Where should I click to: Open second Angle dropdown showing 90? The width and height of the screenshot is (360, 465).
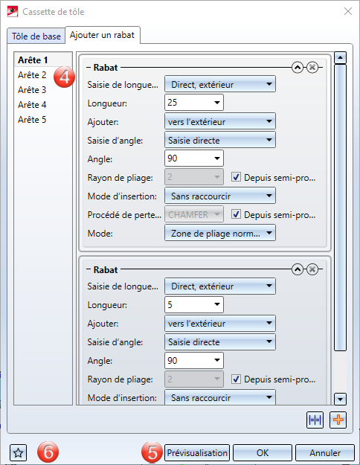(x=217, y=360)
